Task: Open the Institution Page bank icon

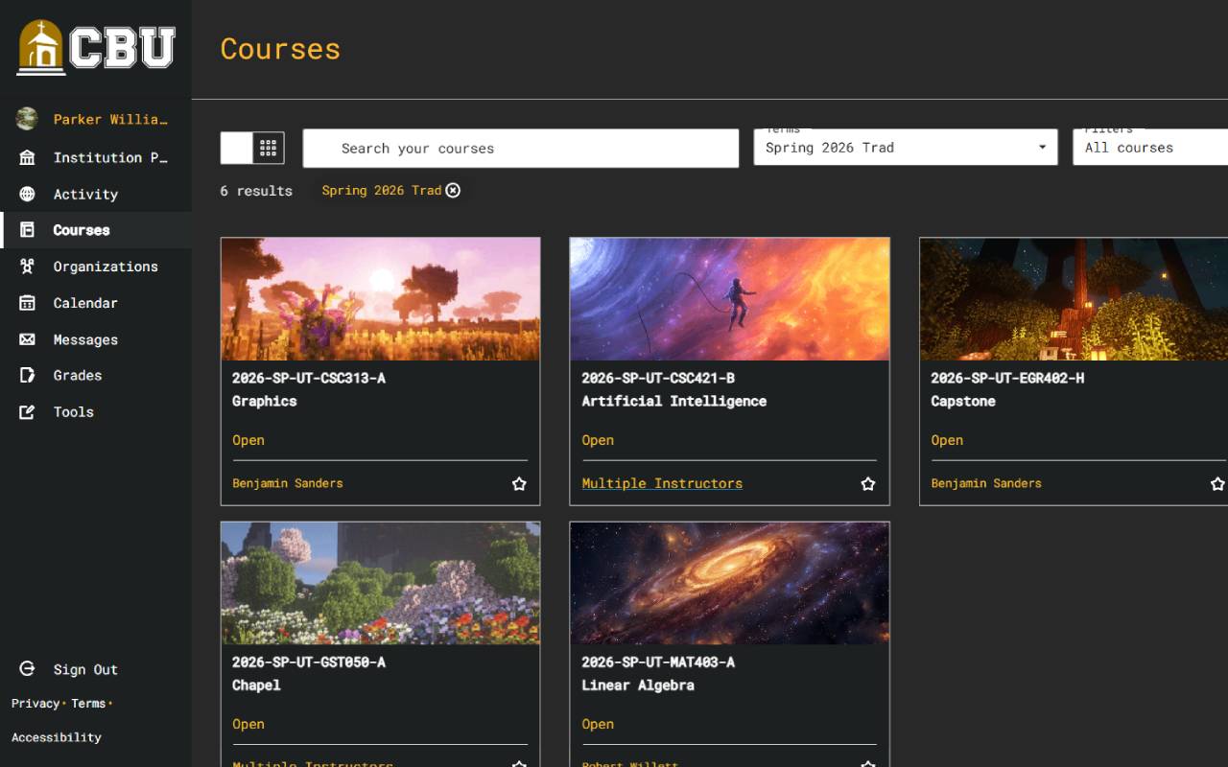Action: pos(27,157)
